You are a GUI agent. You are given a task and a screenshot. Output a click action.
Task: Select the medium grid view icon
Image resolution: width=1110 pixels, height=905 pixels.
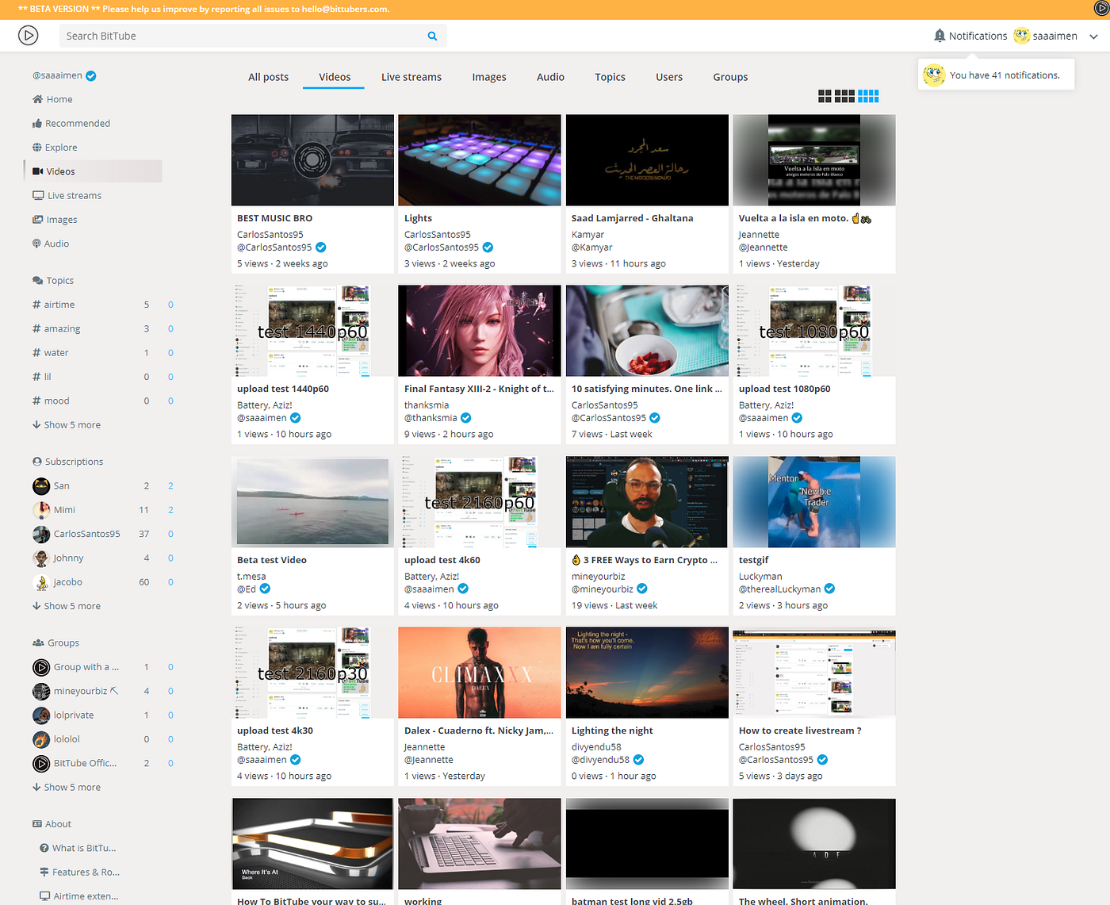point(844,96)
